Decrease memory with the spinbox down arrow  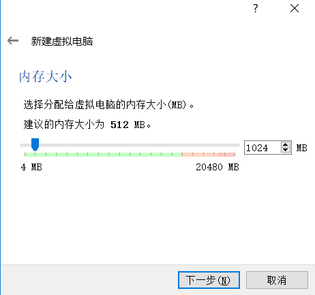point(286,150)
